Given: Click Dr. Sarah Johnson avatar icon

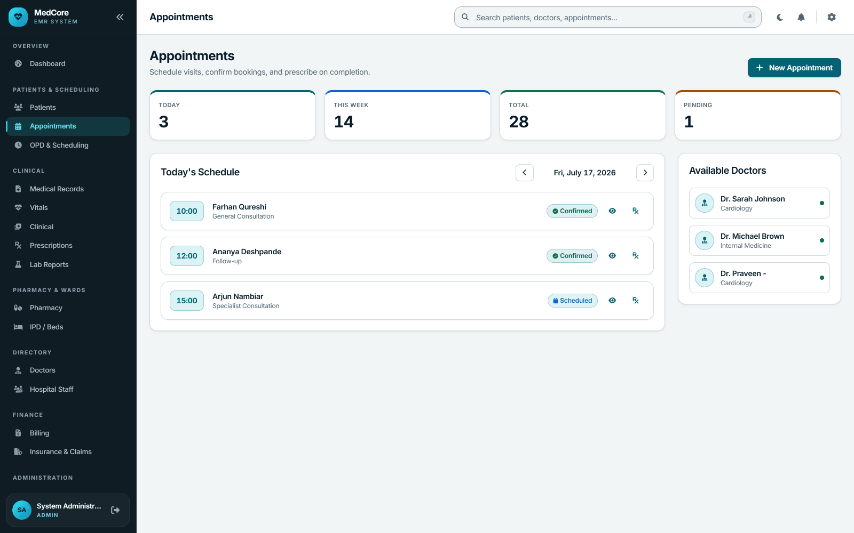Looking at the screenshot, I should (705, 203).
